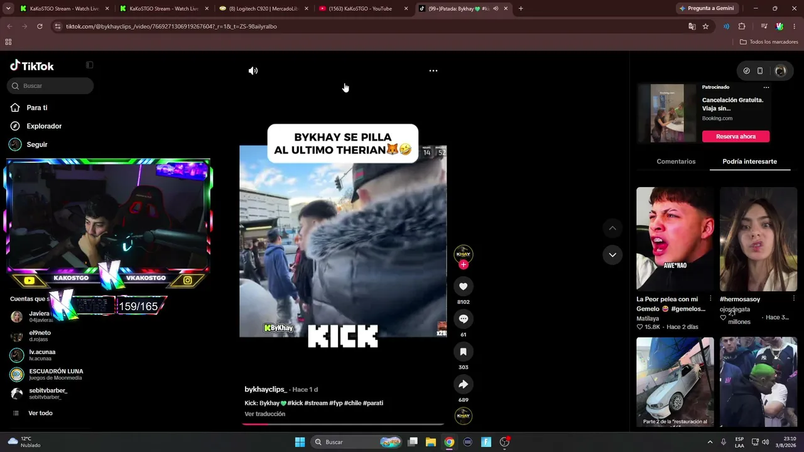Open the media controls icon in Chrome toolbar
Image resolution: width=804 pixels, height=452 pixels.
coord(764,26)
